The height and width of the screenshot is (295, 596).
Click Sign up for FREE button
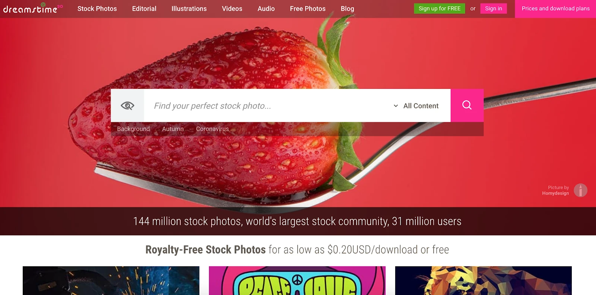pyautogui.click(x=440, y=9)
